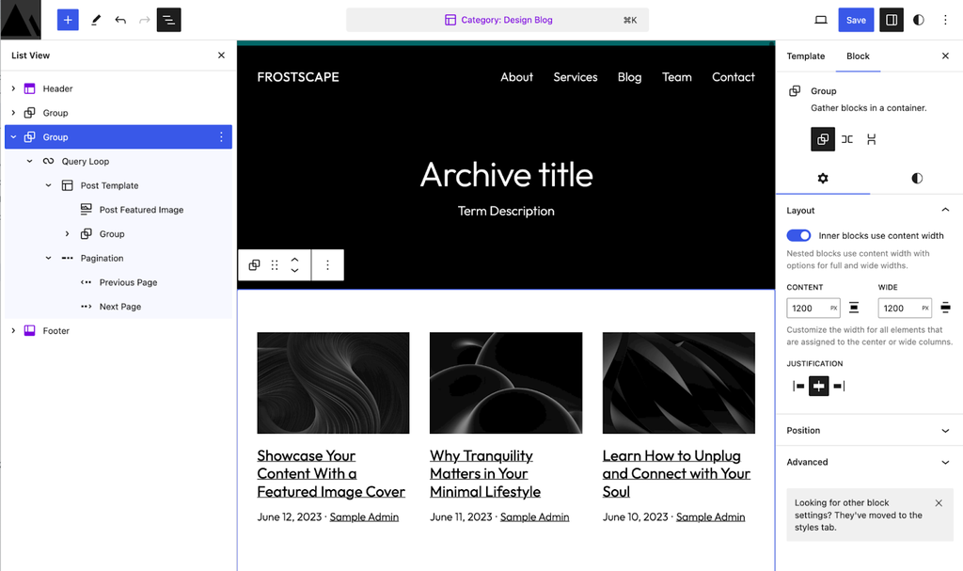Switch to the Template tab

(805, 56)
